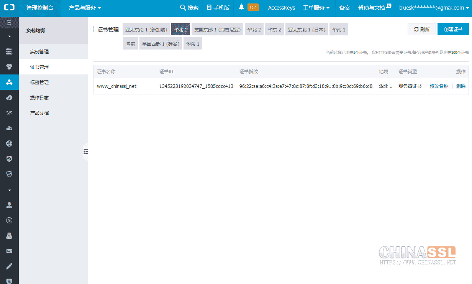Click the 创建证书 button
The width and height of the screenshot is (472, 284).
(x=453, y=29)
